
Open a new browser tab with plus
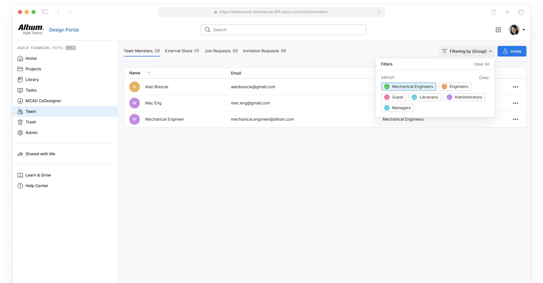(x=507, y=12)
